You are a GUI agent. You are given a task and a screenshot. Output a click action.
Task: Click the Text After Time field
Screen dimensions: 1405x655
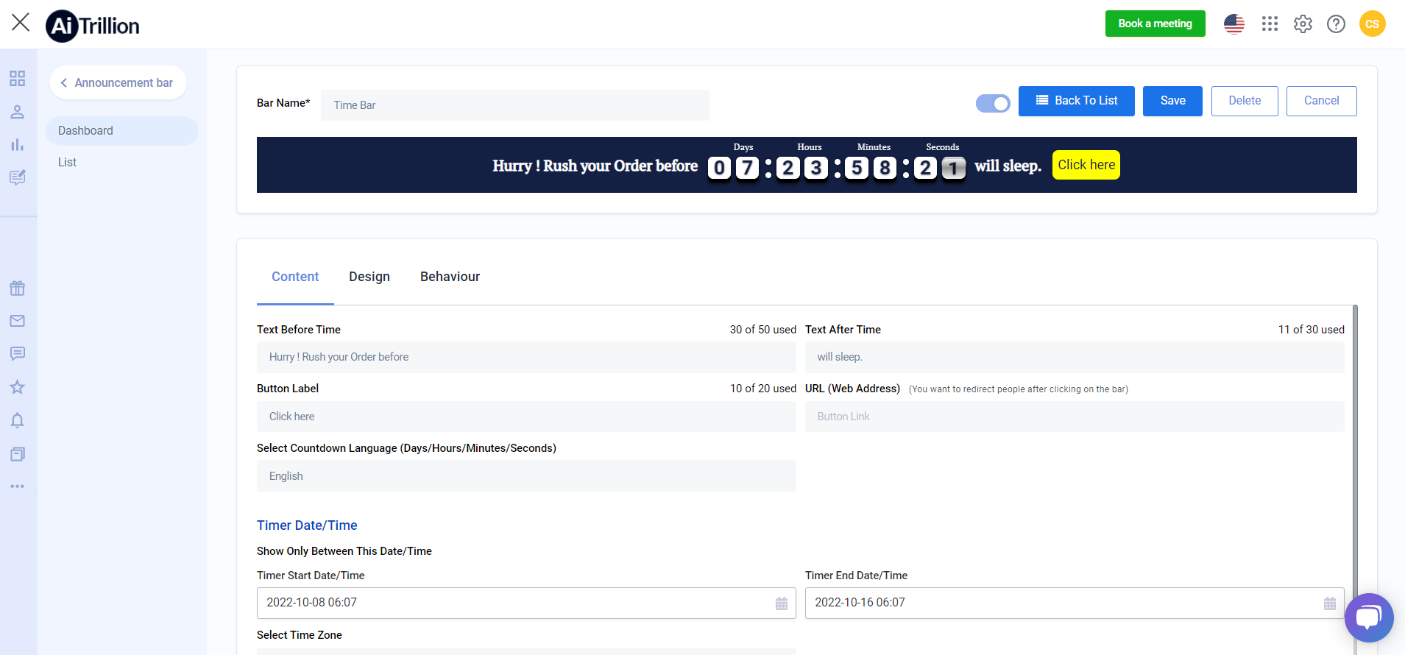[1075, 357]
